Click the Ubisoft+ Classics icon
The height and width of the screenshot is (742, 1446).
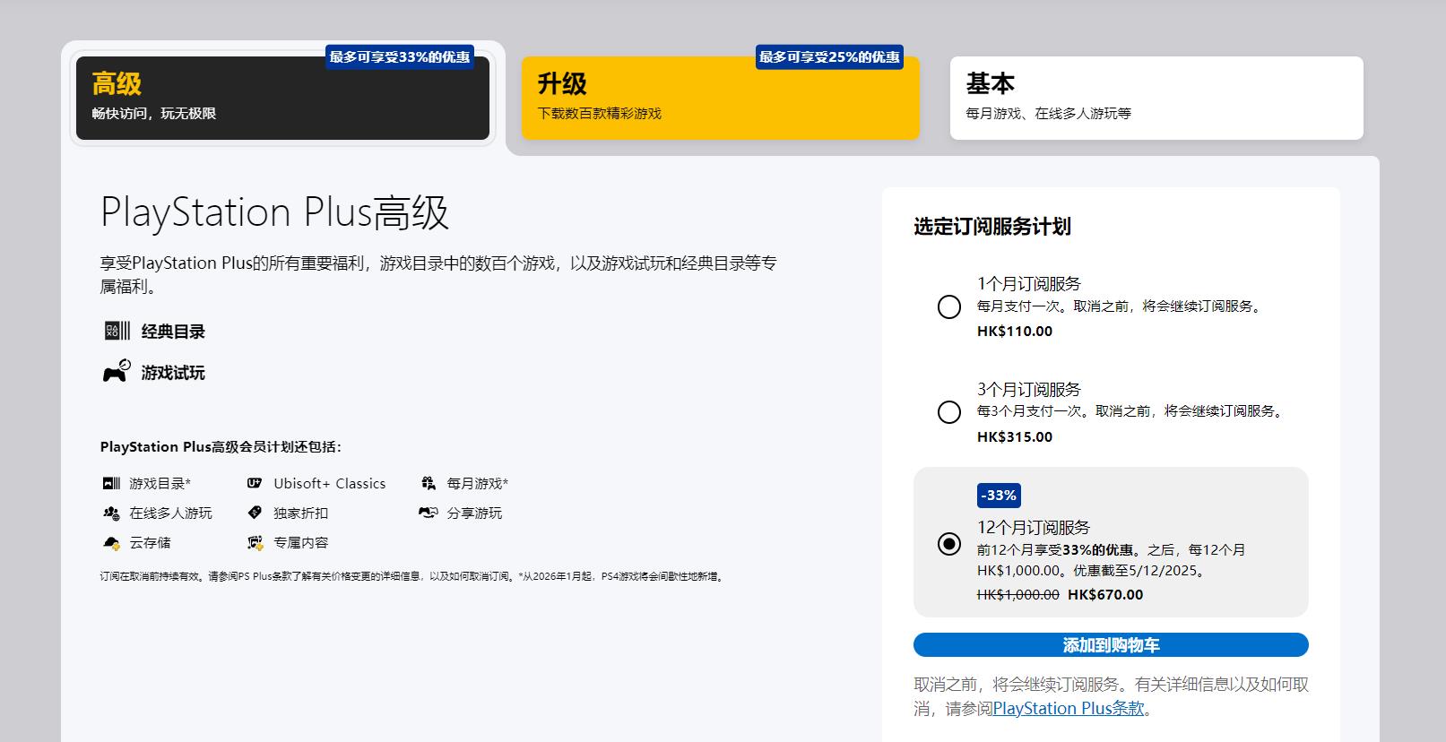[x=255, y=484]
